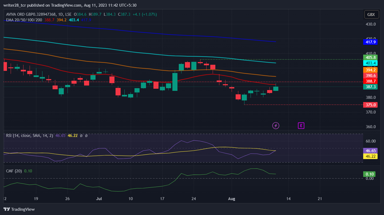Screen dimensions: 384x215
Task: Click the 390.6 red price label
Action: [x=370, y=75]
